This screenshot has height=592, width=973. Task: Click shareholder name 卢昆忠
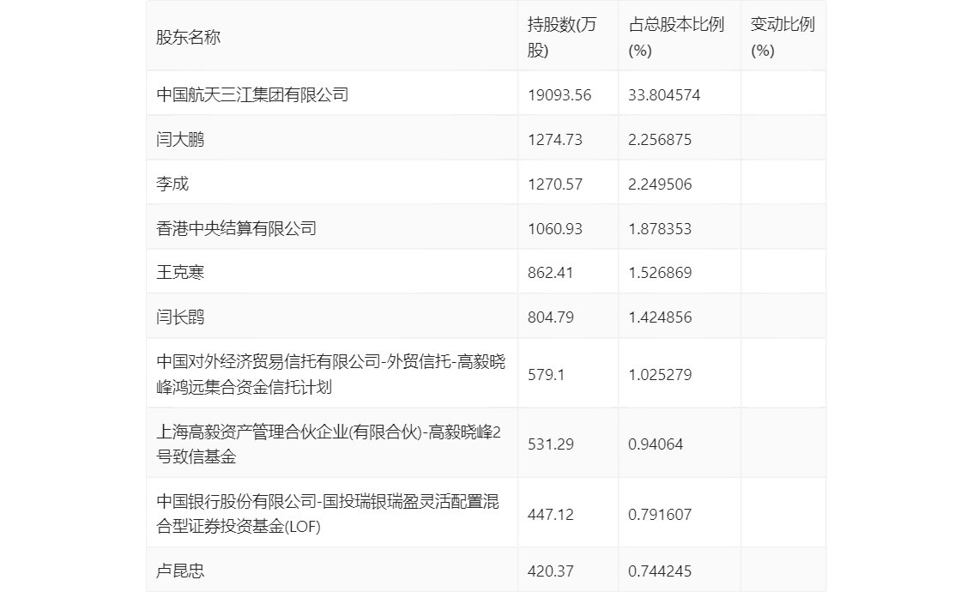(x=180, y=571)
